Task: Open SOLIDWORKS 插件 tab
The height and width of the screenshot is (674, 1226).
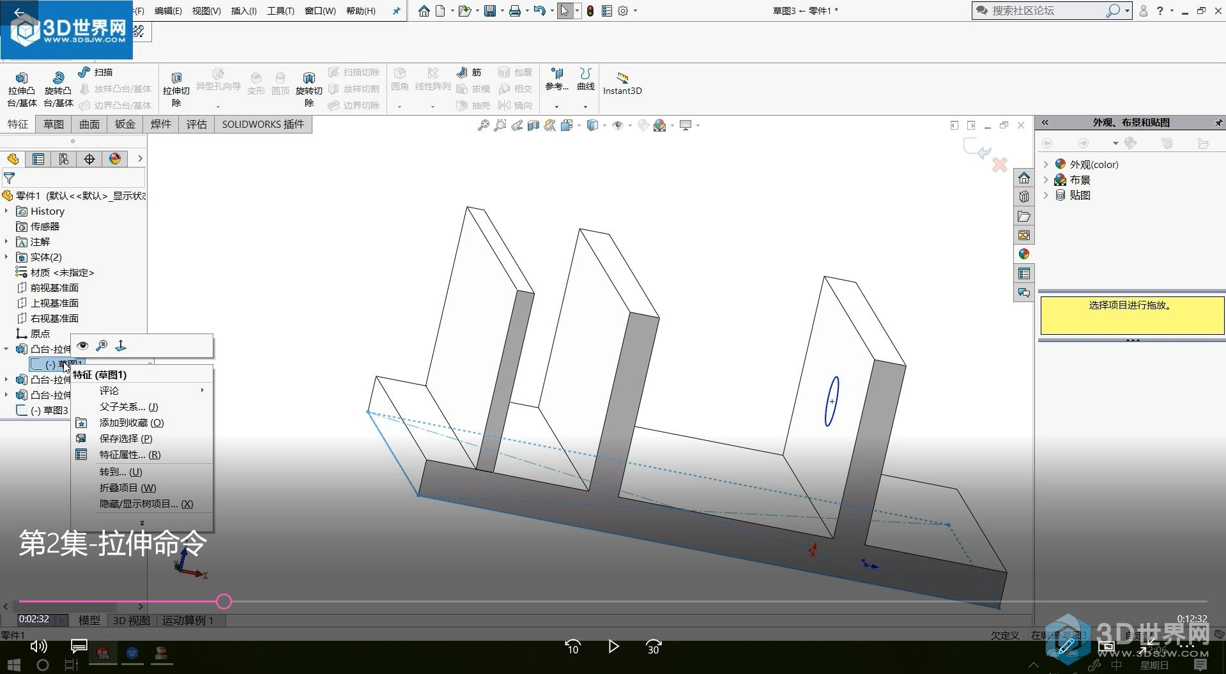Action: pyautogui.click(x=263, y=124)
